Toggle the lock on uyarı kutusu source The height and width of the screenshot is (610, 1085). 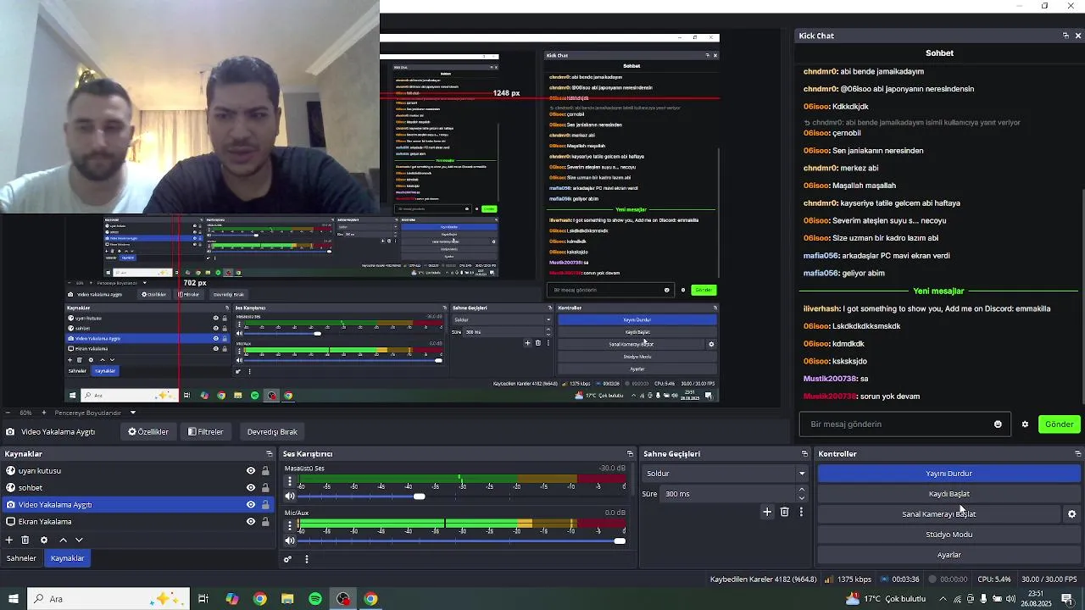click(x=265, y=471)
